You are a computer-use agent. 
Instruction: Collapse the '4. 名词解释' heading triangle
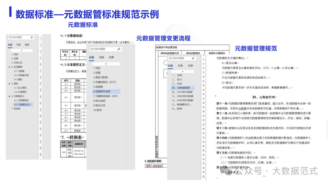point(9,67)
